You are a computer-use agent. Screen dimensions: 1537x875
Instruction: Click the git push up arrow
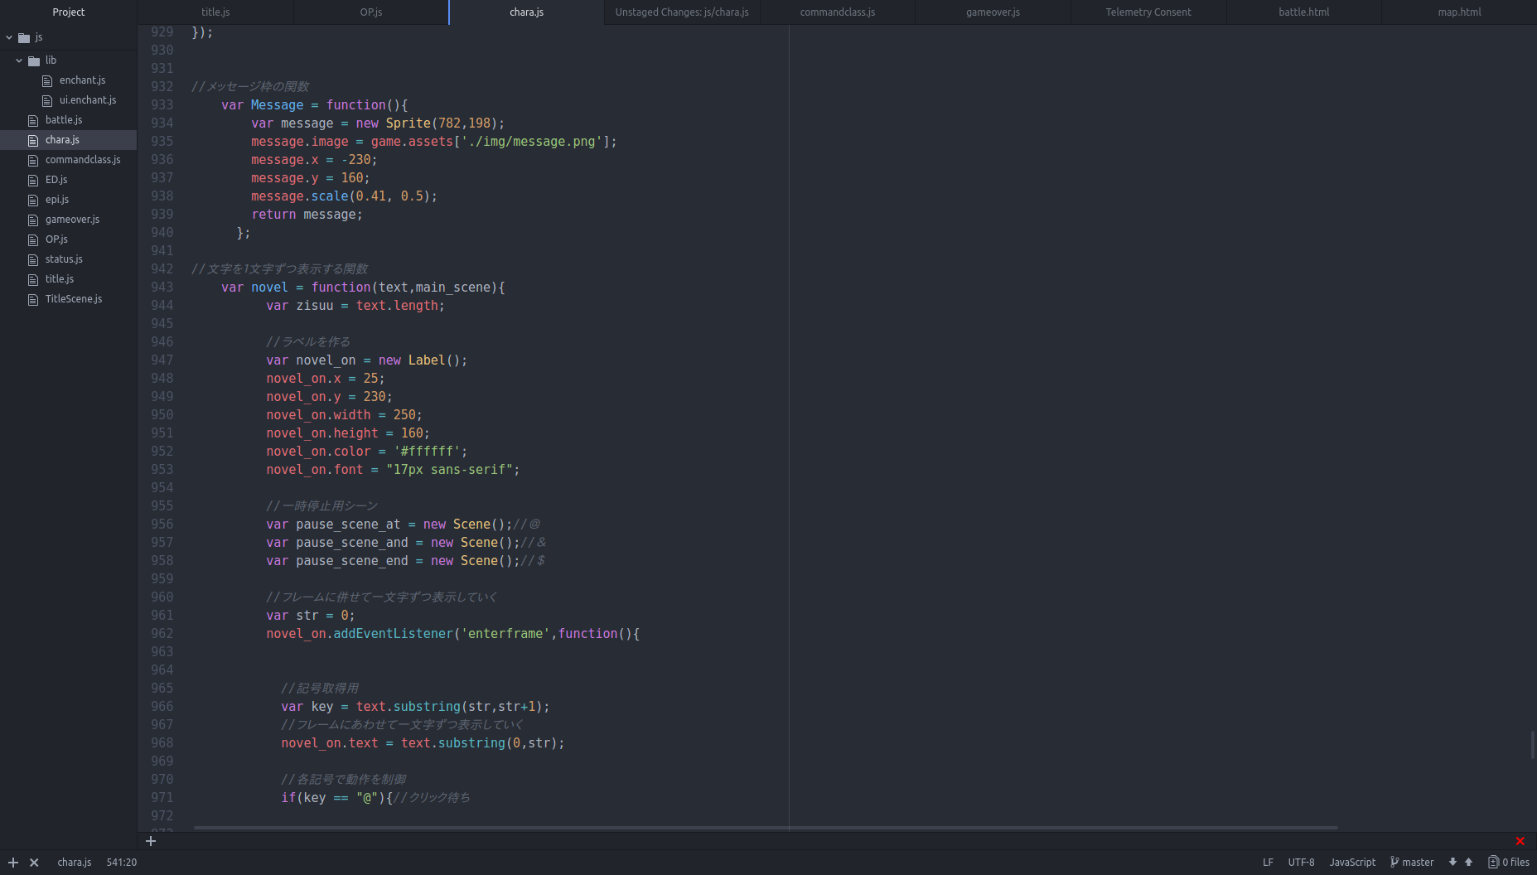pos(1468,863)
